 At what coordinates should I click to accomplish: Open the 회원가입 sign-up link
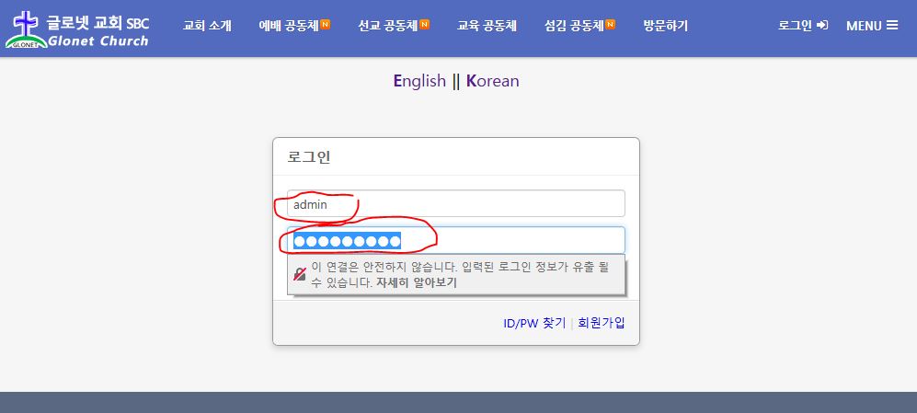pos(602,323)
